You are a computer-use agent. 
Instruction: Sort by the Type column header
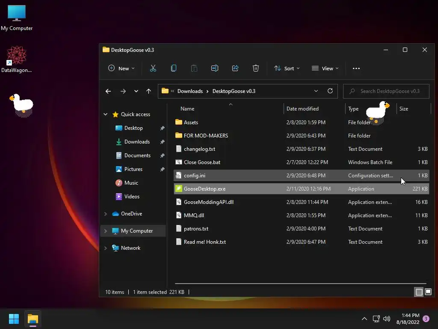tap(353, 109)
